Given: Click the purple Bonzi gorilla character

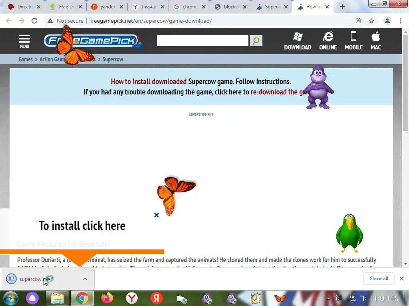Looking at the screenshot, I should [318, 87].
